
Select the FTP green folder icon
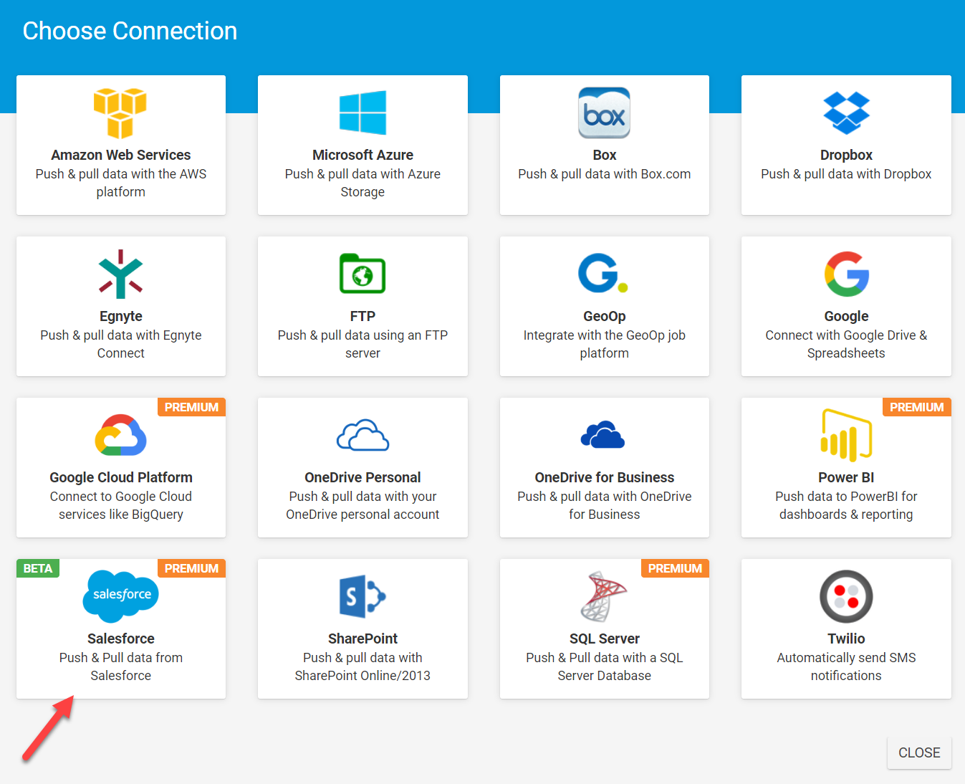(363, 273)
